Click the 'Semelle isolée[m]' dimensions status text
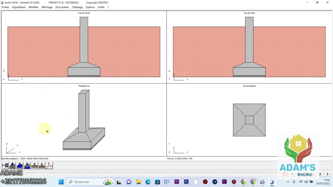Screen dimensions: 333x187 pos(25,158)
